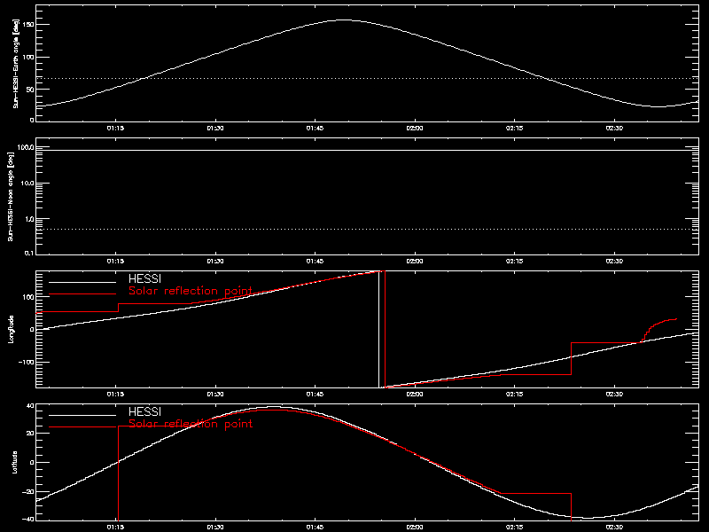
Task: Open 02:00 time label under Latitude plot
Action: [415, 528]
